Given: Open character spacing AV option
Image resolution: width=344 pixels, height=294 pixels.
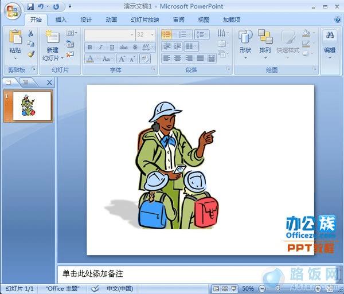Looking at the screenshot, I should pyautogui.click(x=147, y=47).
